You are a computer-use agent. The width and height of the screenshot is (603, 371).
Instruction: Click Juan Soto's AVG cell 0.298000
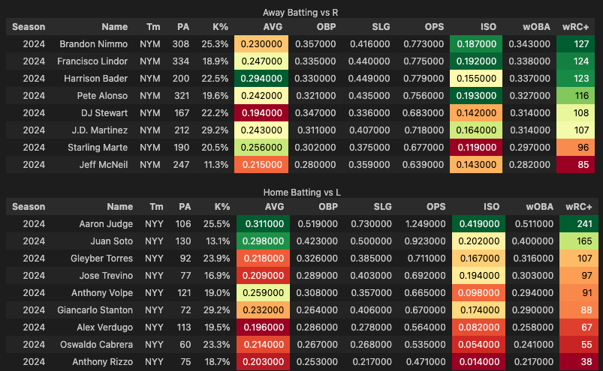tap(263, 241)
